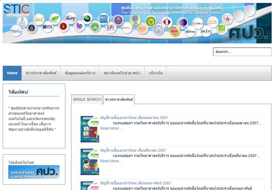Click Read More under the เดือนมีนาคม 2567 article
The width and height of the screenshot is (274, 190).
tap(111, 161)
